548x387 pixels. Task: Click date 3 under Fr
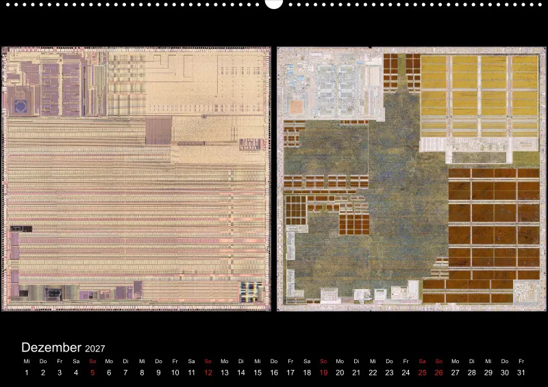click(60, 373)
